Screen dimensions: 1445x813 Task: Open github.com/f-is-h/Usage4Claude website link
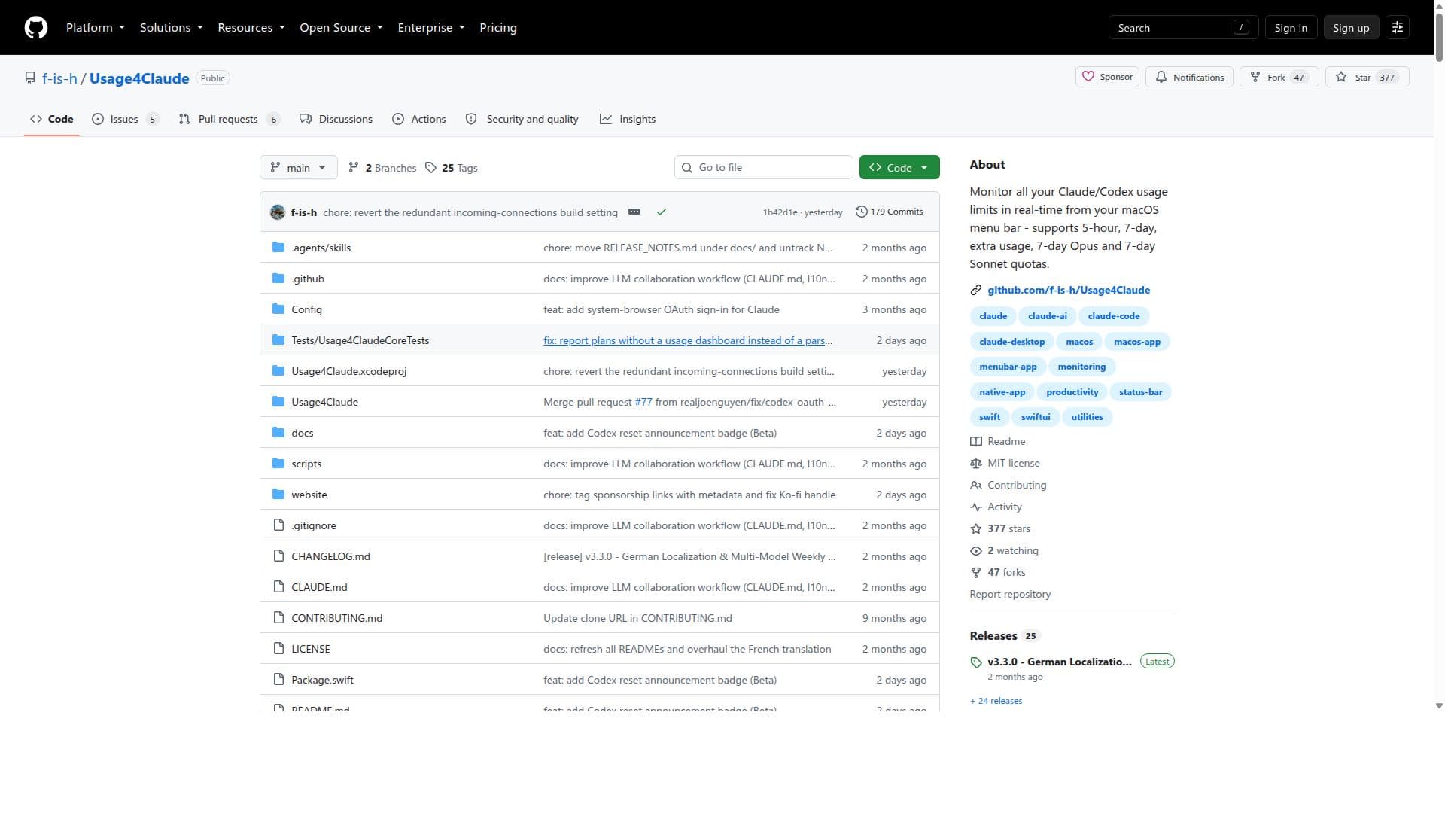(1069, 290)
